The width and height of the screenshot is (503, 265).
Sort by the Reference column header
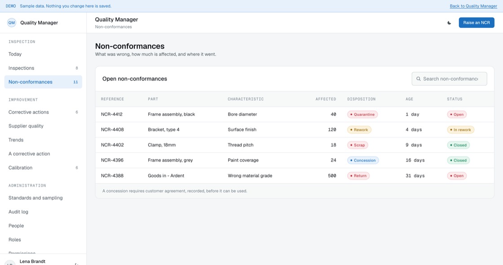tap(112, 99)
